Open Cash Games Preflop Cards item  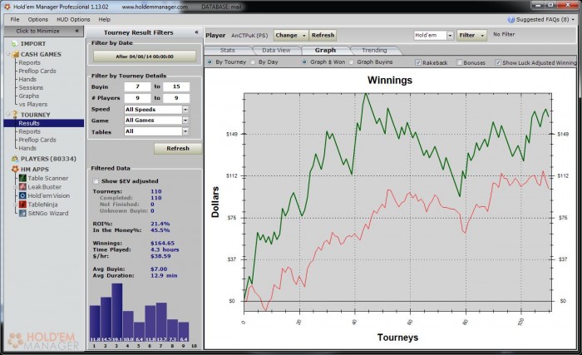(x=37, y=71)
